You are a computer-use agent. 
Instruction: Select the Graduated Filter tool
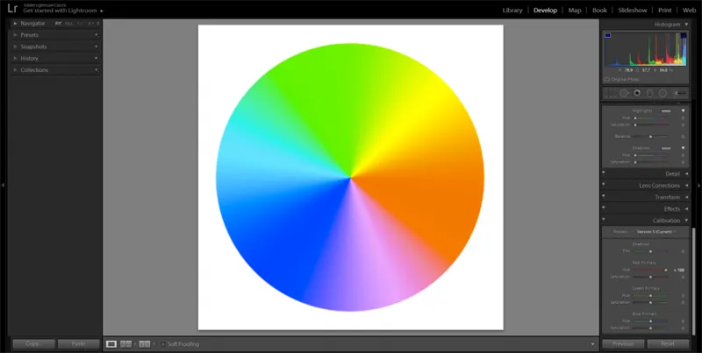(649, 92)
